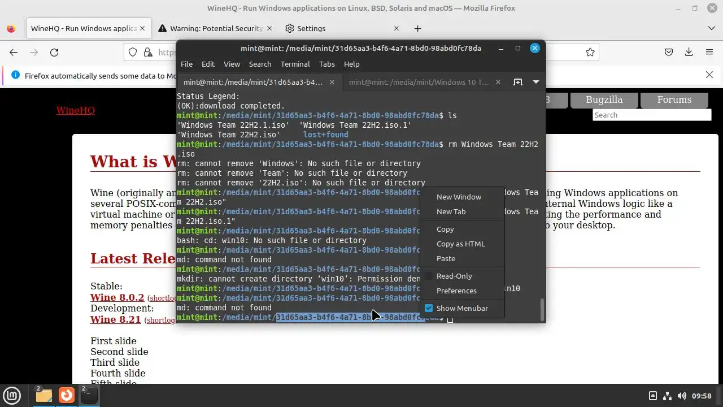723x407 pixels.
Task: Click the WineHQ Search input field
Action: click(652, 115)
